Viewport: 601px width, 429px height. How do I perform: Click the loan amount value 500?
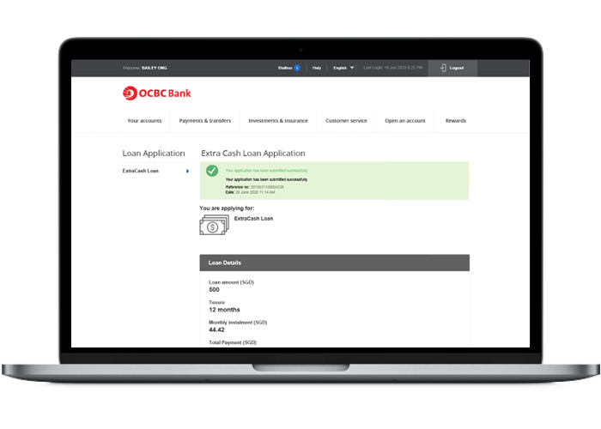214,290
